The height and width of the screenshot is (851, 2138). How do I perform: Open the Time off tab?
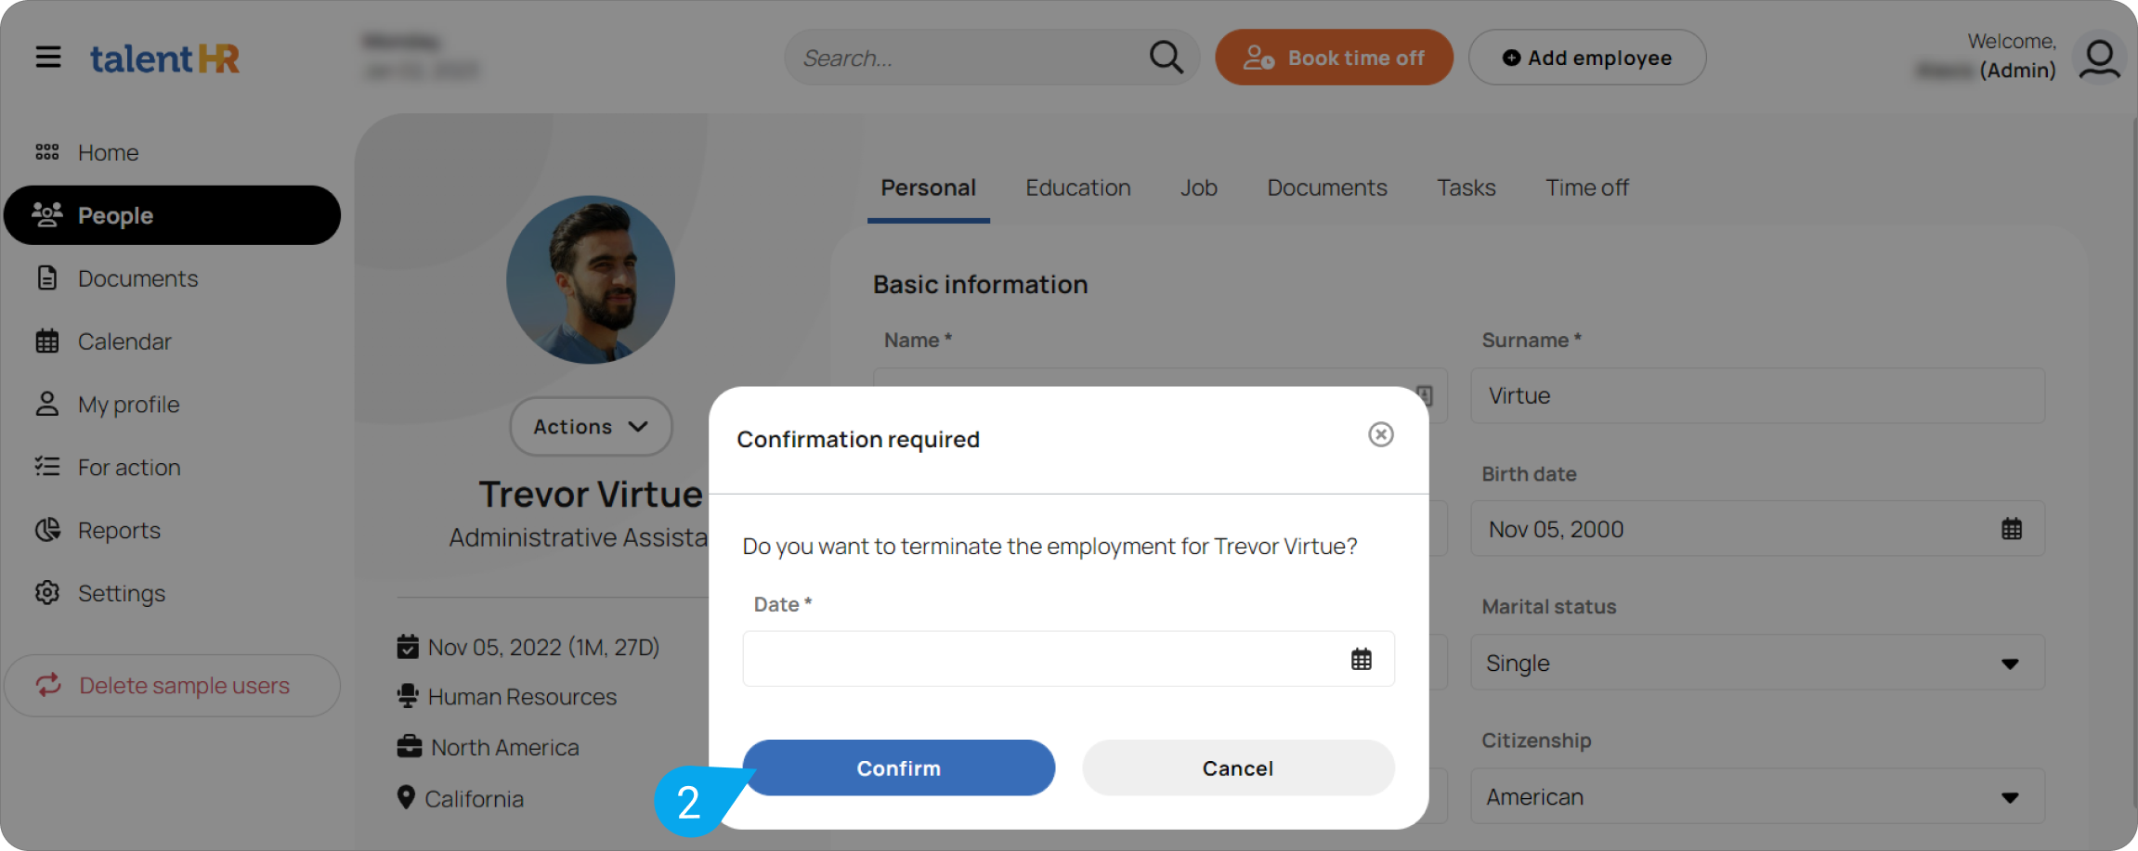click(1586, 187)
